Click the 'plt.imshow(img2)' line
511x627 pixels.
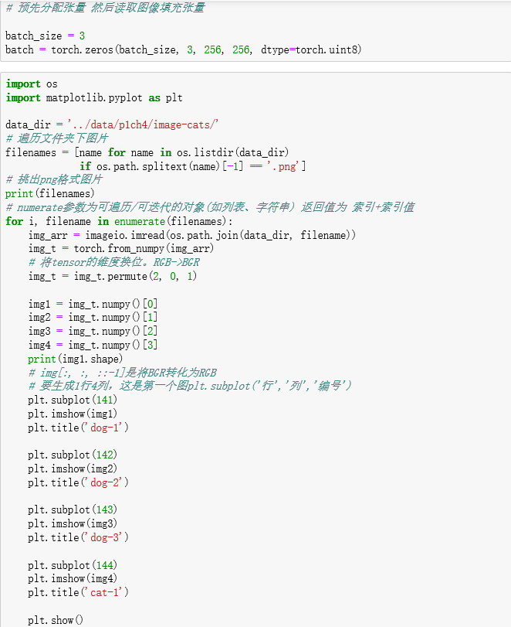point(73,469)
